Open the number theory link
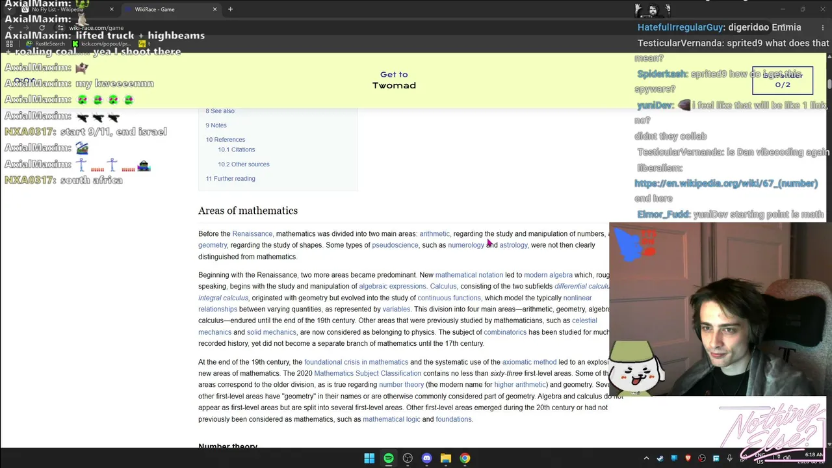 pos(401,385)
